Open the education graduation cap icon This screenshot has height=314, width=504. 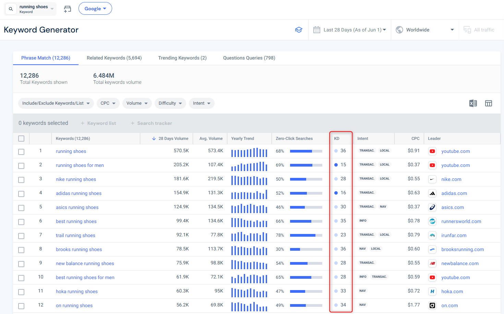(x=299, y=30)
